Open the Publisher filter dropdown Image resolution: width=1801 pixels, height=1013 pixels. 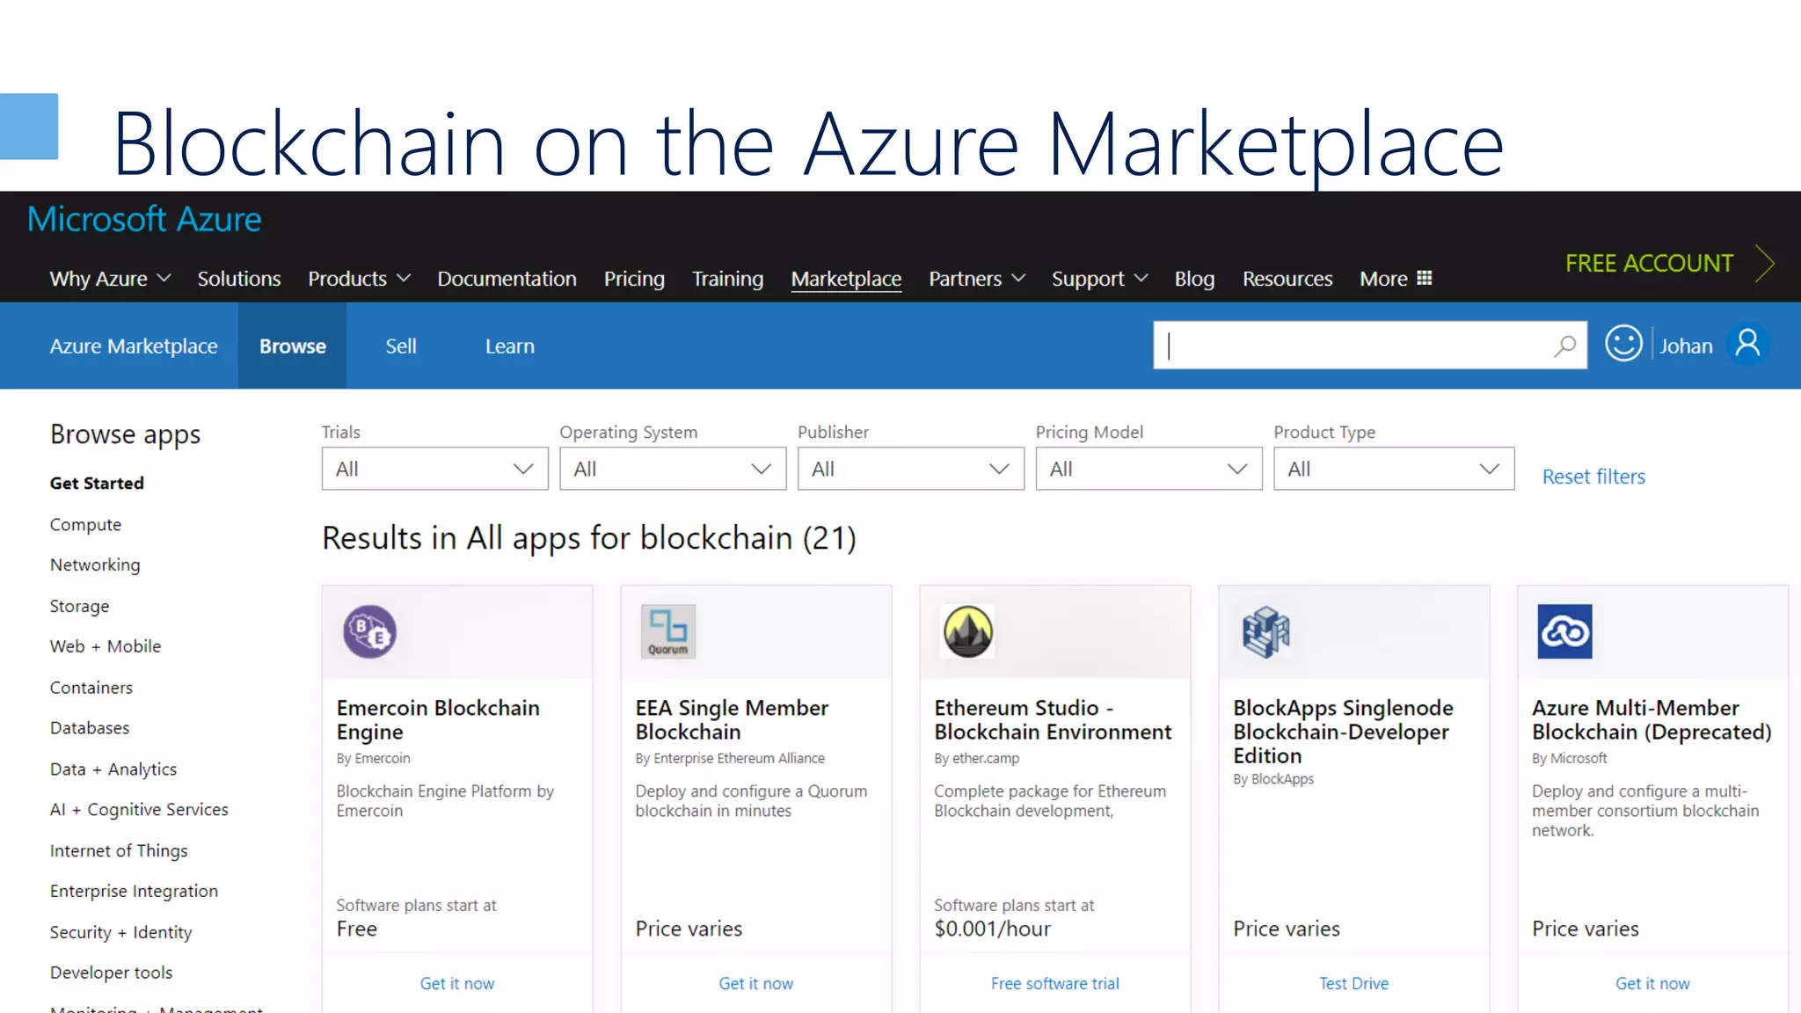[x=911, y=469]
